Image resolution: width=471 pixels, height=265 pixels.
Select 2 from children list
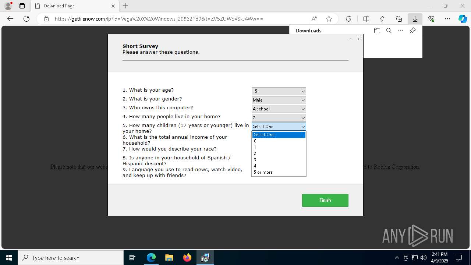click(x=279, y=153)
